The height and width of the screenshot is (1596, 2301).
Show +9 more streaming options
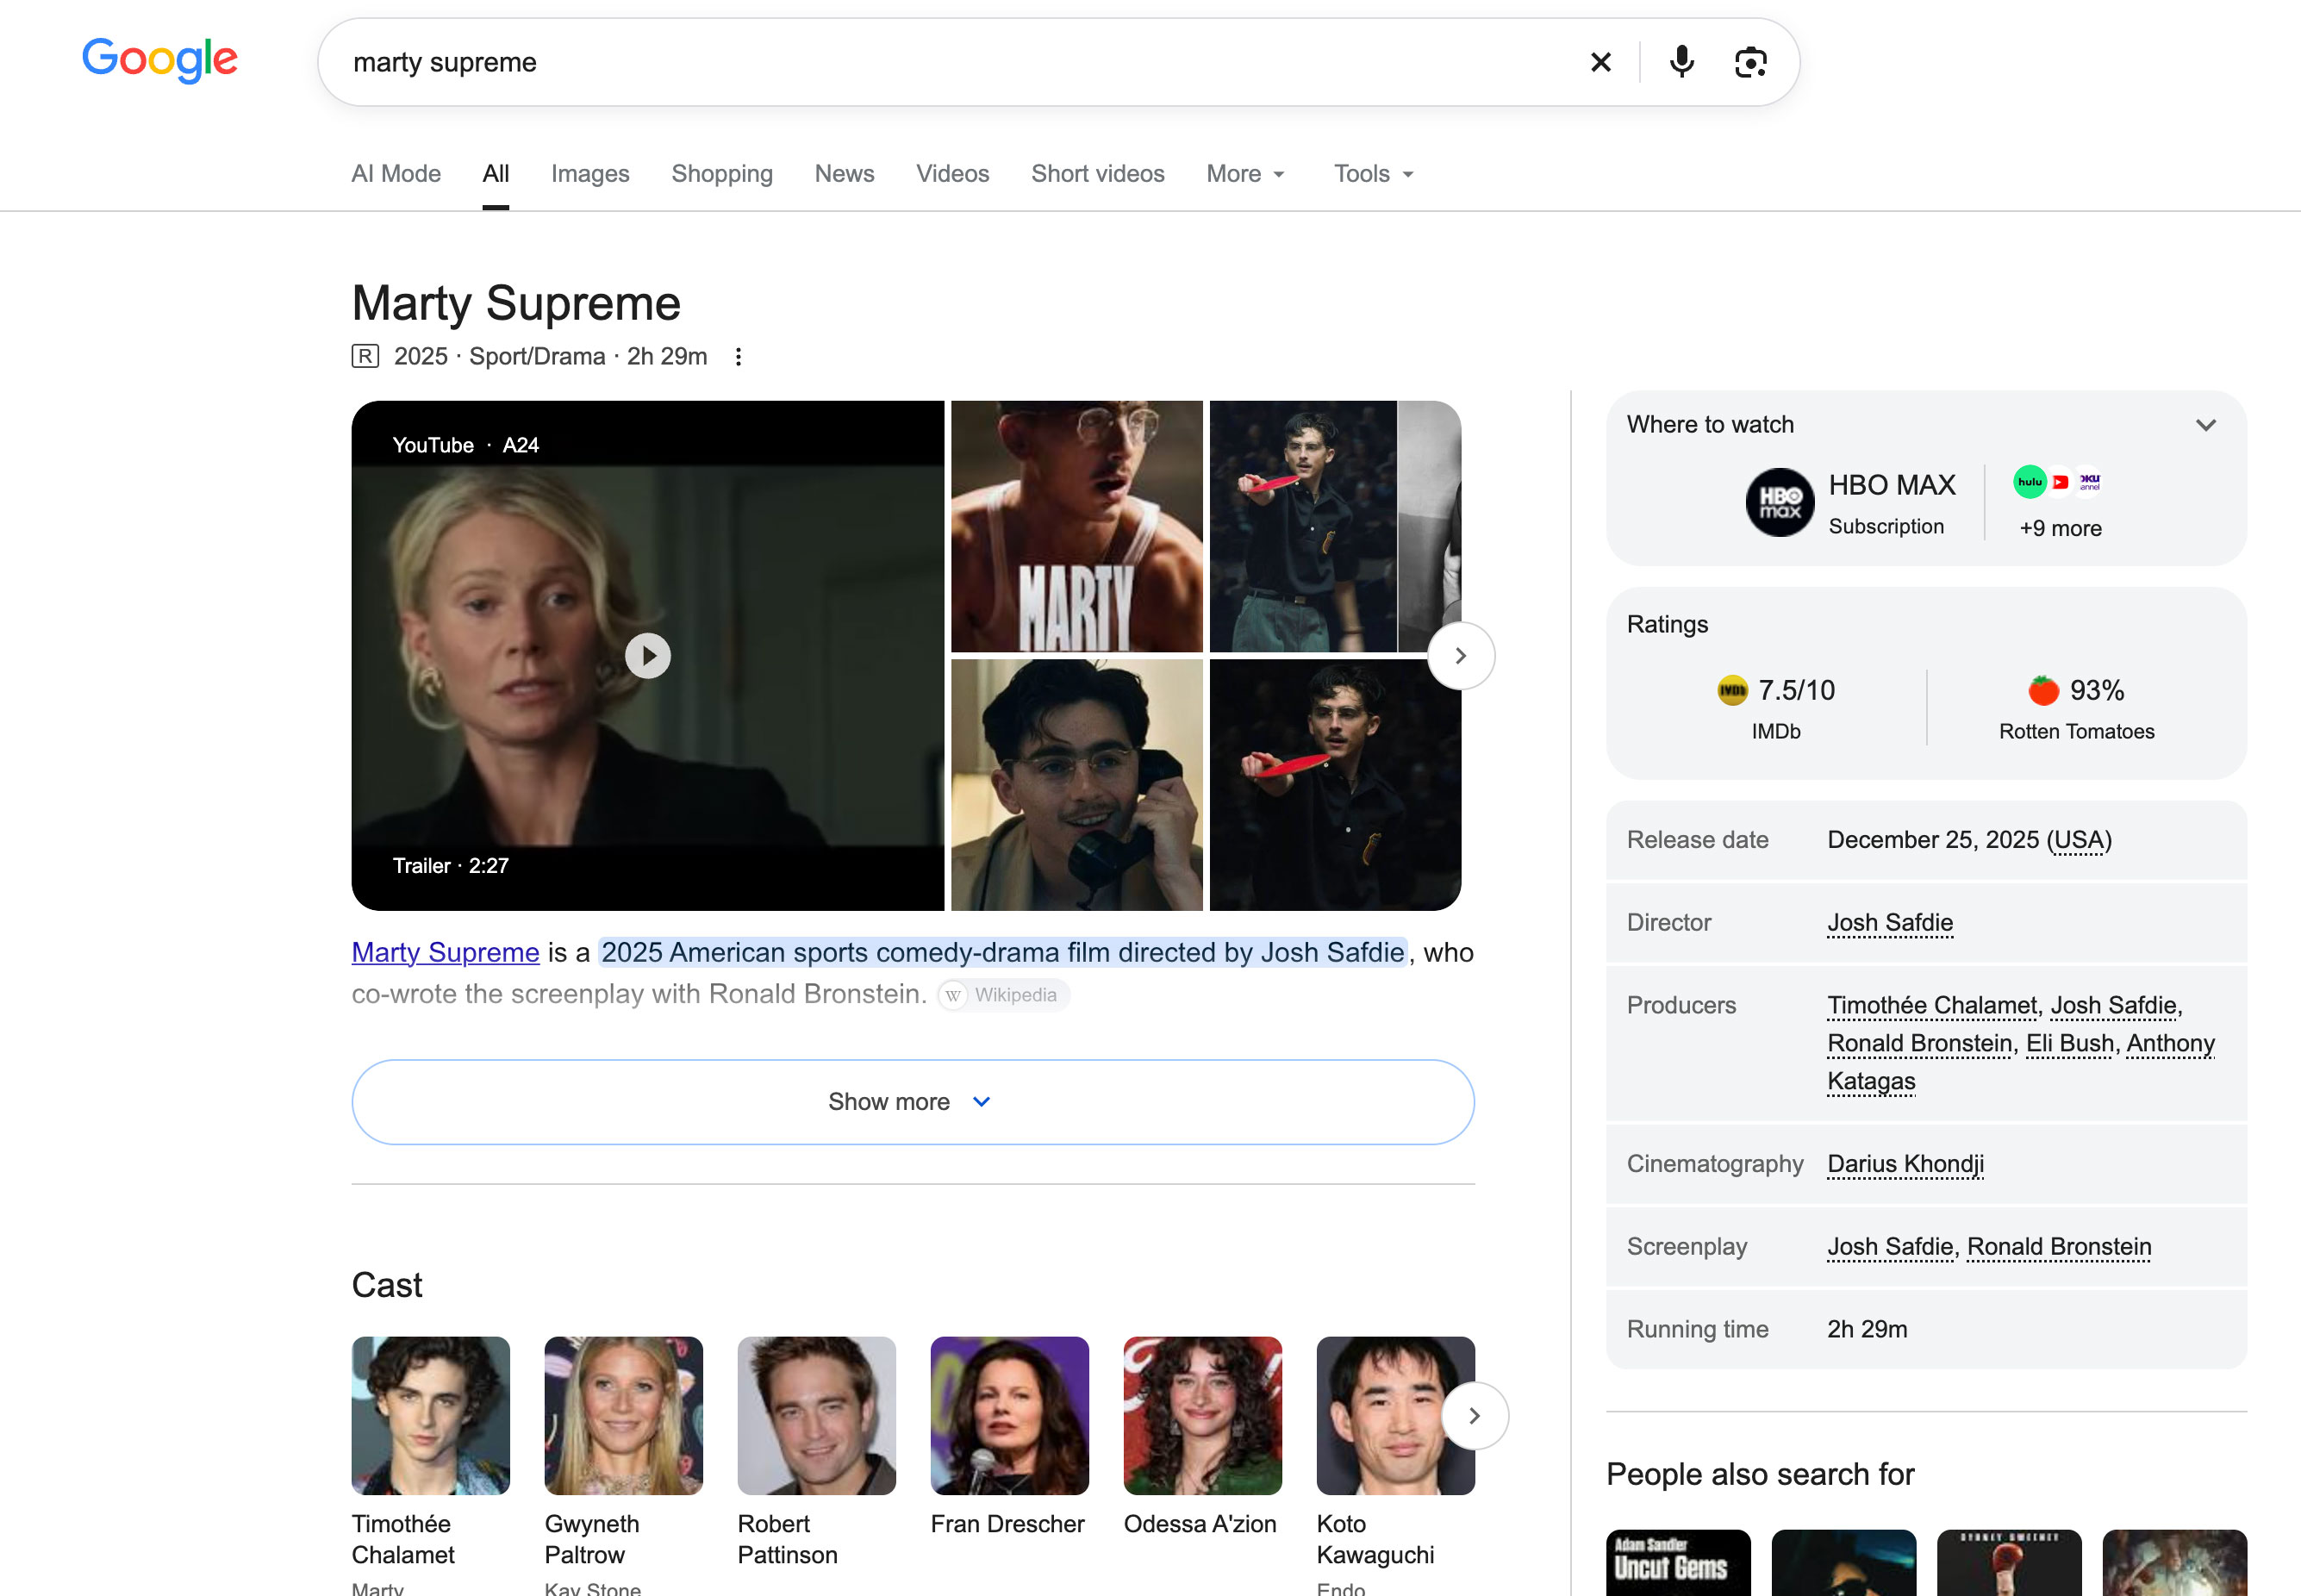2060,528
